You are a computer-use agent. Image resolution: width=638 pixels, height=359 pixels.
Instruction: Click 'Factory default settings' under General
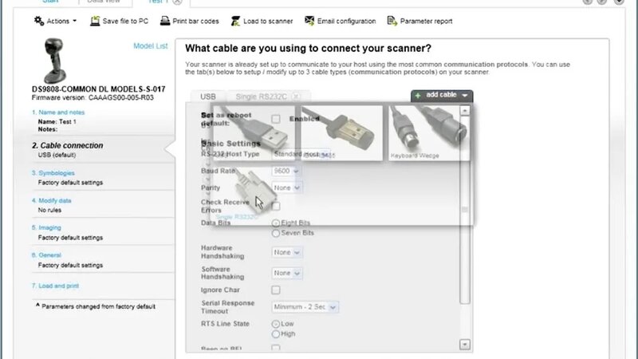coord(70,265)
